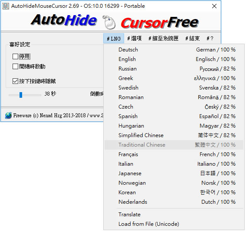Switch language to Japanese
The height and width of the screenshot is (231, 246).
(x=174, y=173)
